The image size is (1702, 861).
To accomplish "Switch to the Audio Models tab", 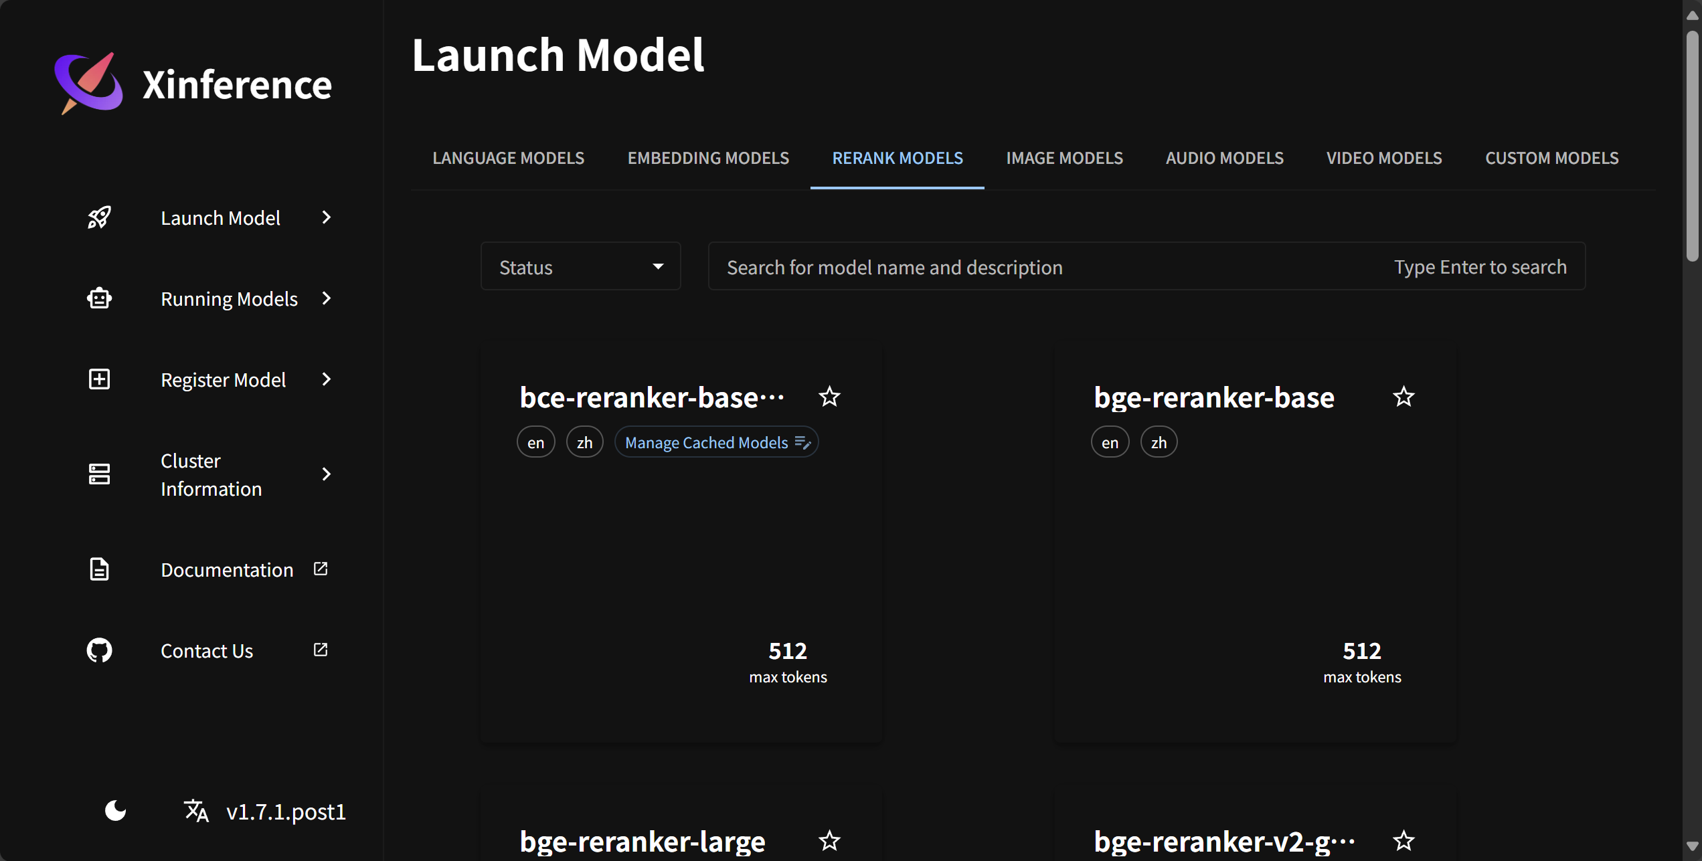I will 1224,158.
